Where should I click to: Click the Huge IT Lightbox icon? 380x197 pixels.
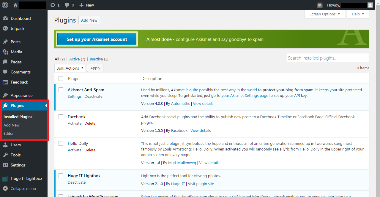[5, 179]
